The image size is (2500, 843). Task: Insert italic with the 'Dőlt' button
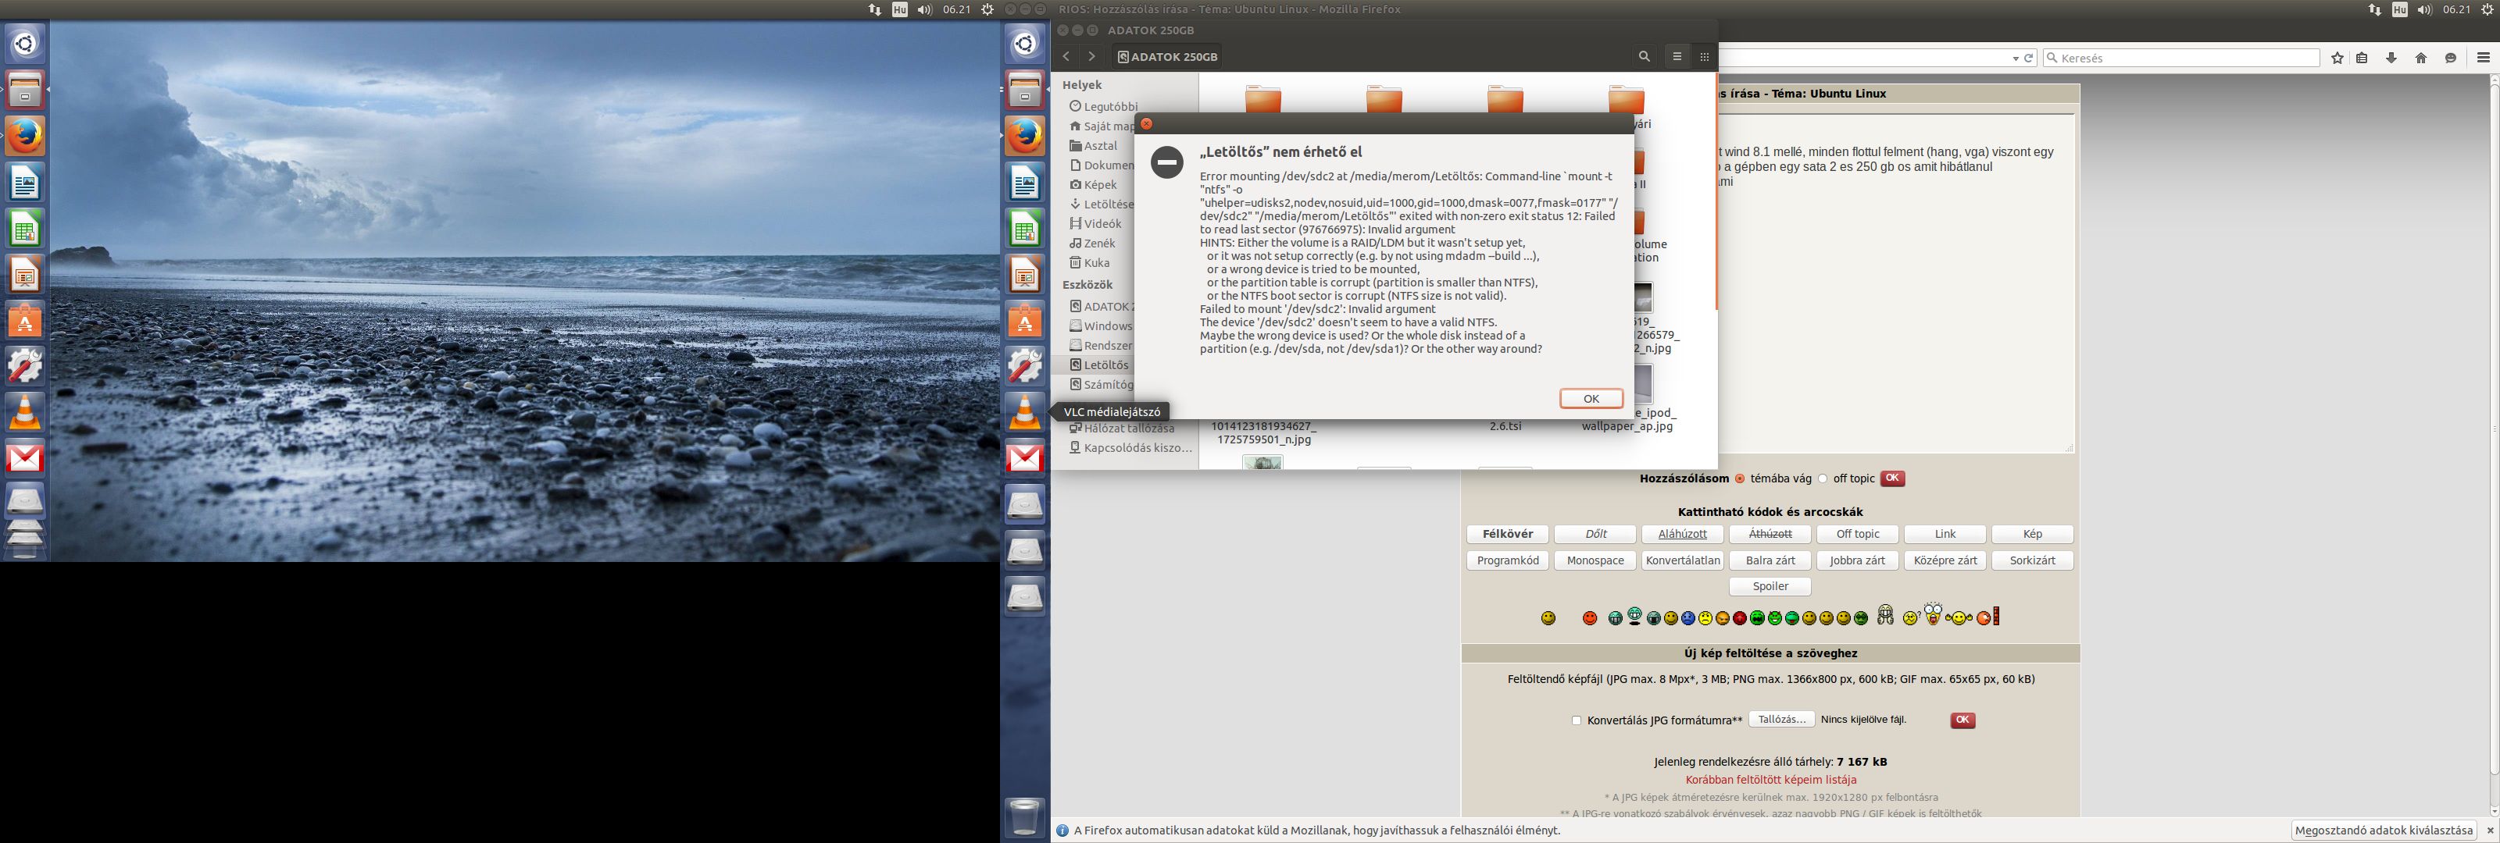[1595, 535]
